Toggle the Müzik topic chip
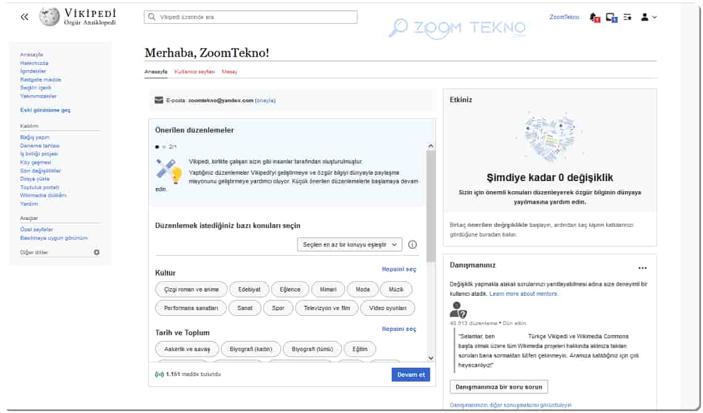 (x=396, y=290)
